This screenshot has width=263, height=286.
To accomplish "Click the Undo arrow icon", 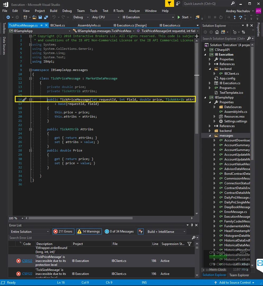I will (x=54, y=17).
